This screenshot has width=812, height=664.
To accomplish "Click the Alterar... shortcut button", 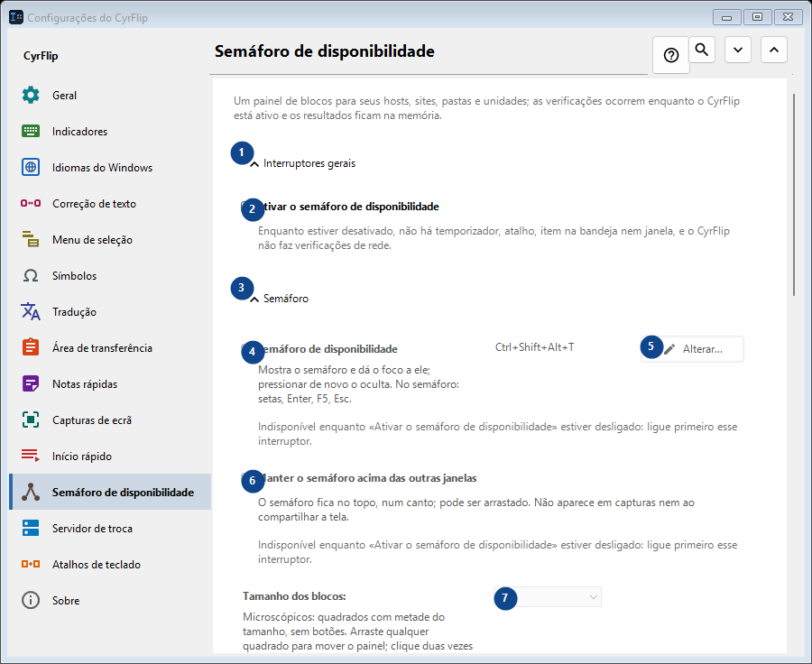I will coord(692,349).
